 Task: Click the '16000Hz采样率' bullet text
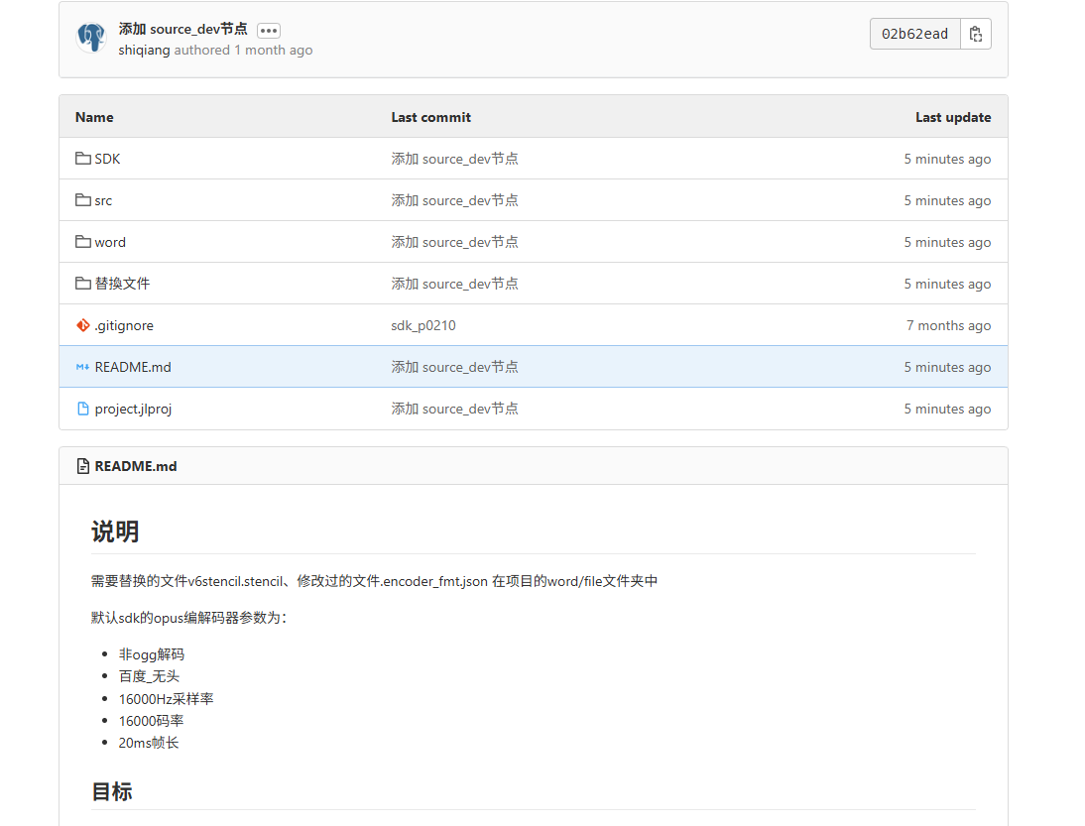[x=166, y=699]
